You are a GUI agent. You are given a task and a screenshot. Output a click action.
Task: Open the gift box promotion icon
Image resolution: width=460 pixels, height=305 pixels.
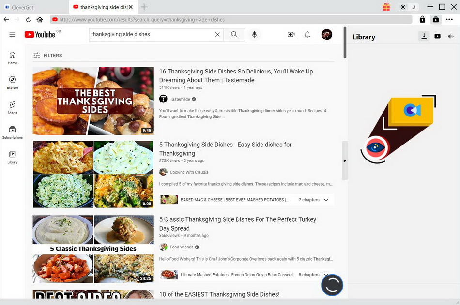pyautogui.click(x=386, y=7)
